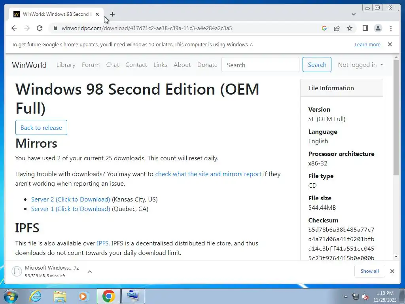The image size is (405, 304).
Task: Open the Forum menu item
Action: [x=91, y=65]
